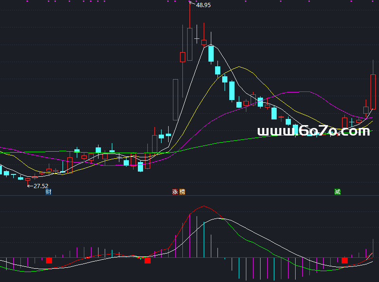379x282 pixels.
Task: Open the 财 financial info marker
Action: coord(49,192)
